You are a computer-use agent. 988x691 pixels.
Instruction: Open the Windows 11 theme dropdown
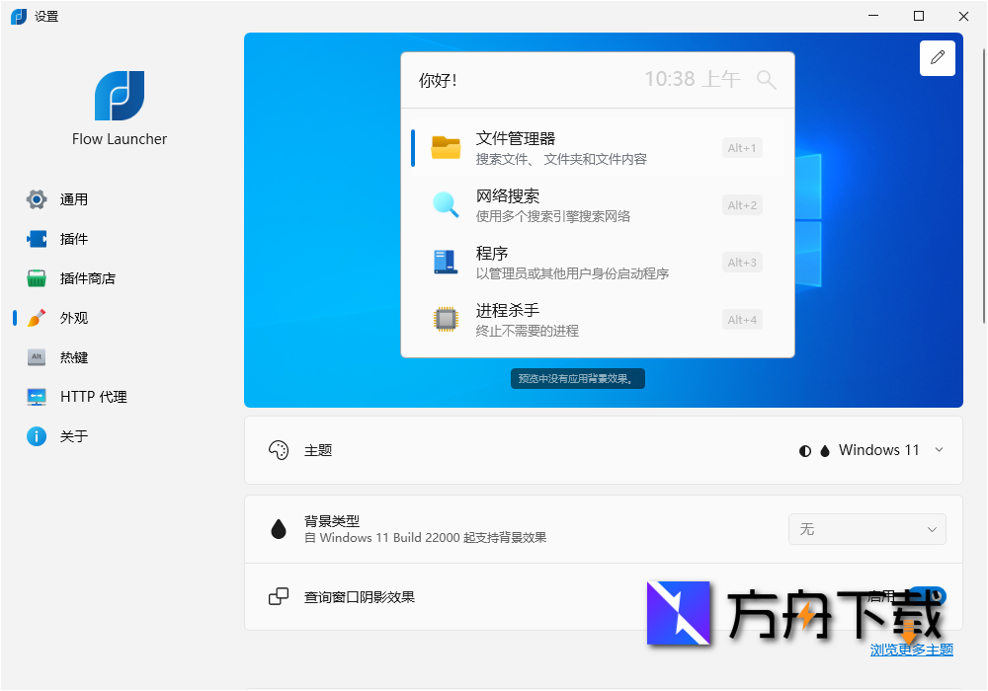(x=887, y=450)
